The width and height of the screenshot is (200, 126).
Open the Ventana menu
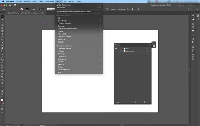(x=71, y=1)
